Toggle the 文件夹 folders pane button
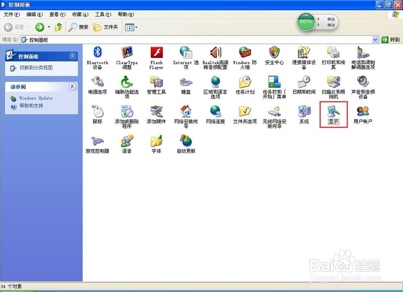Image resolution: width=403 pixels, height=292 pixels. (x=106, y=27)
